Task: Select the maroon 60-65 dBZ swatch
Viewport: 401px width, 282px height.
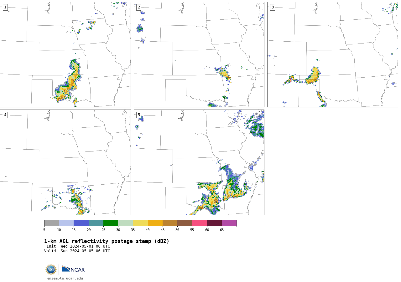Action: click(214, 223)
